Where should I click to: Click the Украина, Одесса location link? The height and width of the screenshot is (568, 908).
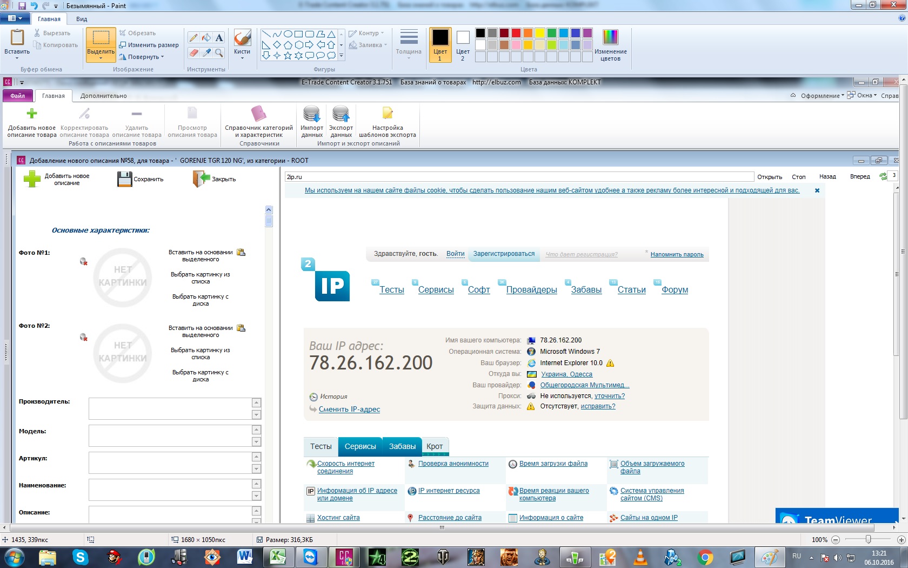[x=566, y=374]
